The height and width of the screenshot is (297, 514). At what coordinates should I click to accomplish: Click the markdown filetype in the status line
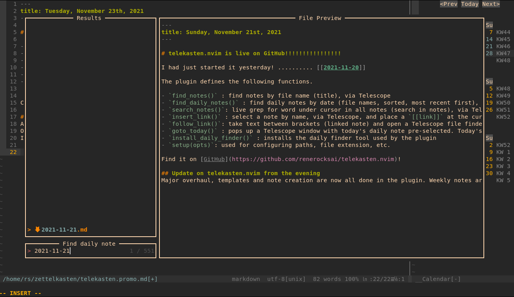point(246,279)
